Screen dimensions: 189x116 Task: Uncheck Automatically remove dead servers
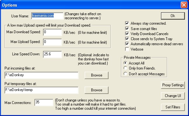click(x=127, y=44)
